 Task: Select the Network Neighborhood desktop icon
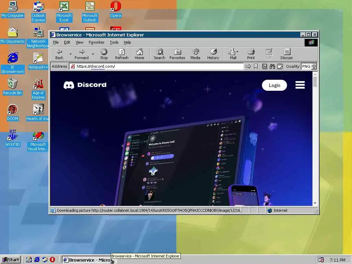point(38,37)
